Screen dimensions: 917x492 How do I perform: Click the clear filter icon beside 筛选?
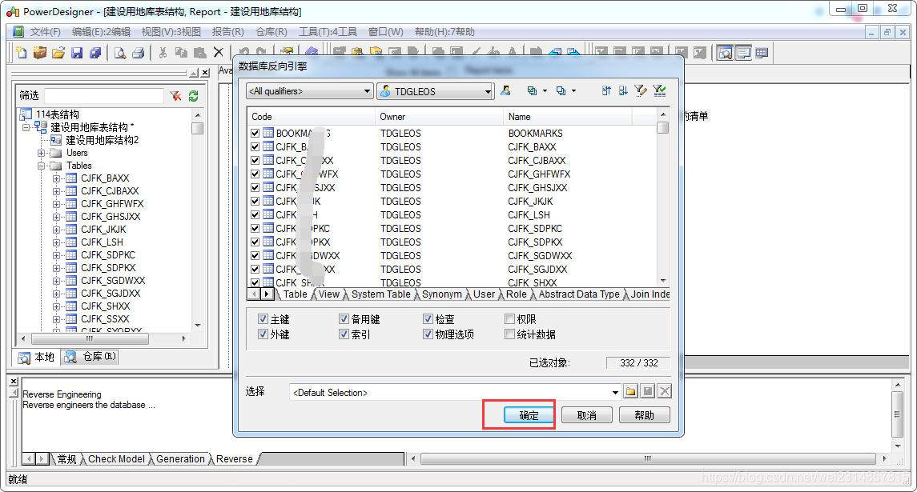click(x=175, y=96)
